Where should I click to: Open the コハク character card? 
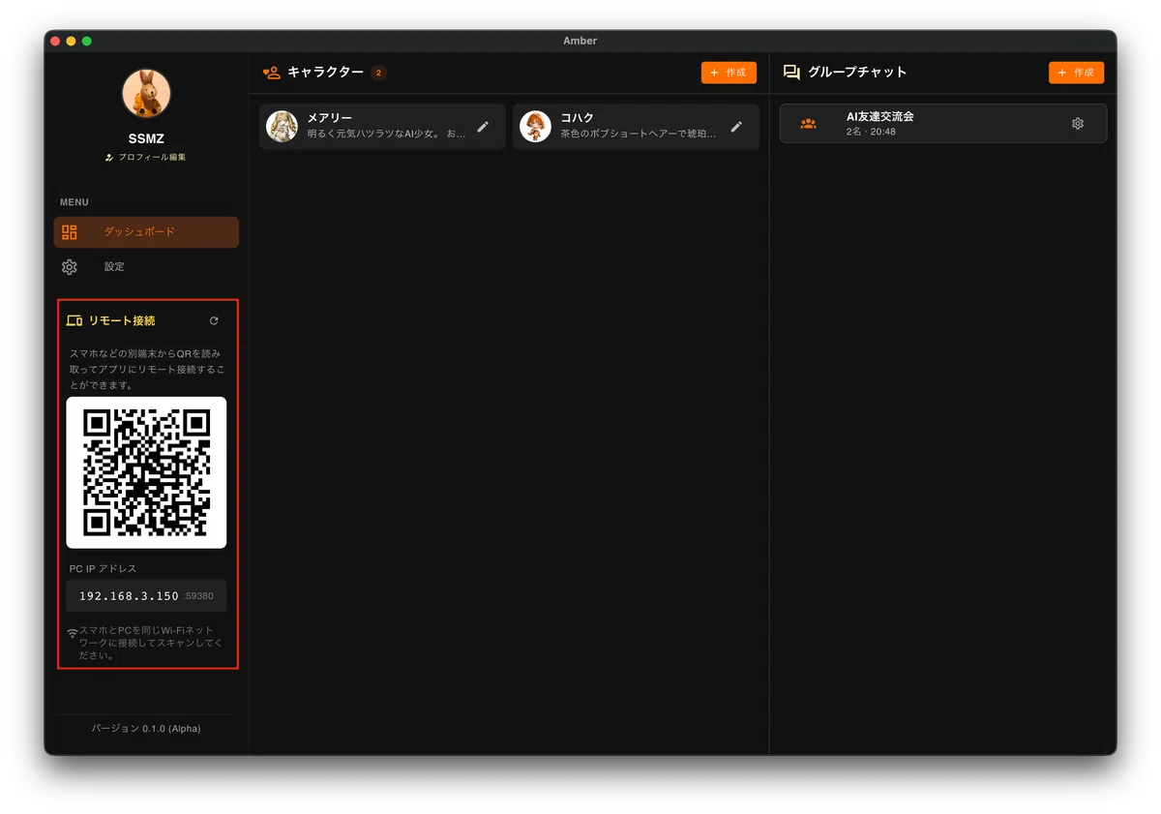click(x=636, y=127)
